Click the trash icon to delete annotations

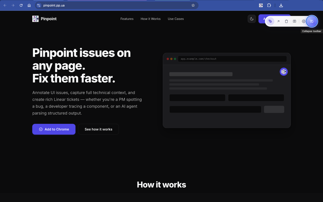tap(286, 21)
